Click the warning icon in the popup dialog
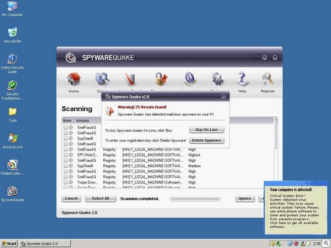The width and height of the screenshot is (331, 248). (x=110, y=111)
